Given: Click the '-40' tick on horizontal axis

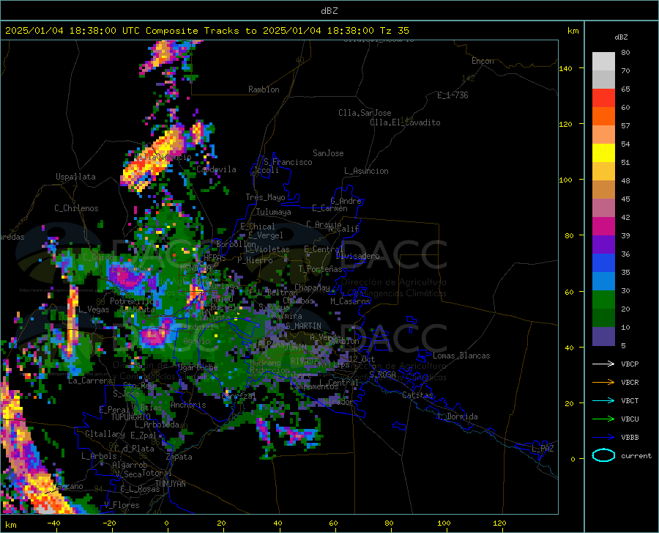Looking at the screenshot, I should click(x=53, y=523).
